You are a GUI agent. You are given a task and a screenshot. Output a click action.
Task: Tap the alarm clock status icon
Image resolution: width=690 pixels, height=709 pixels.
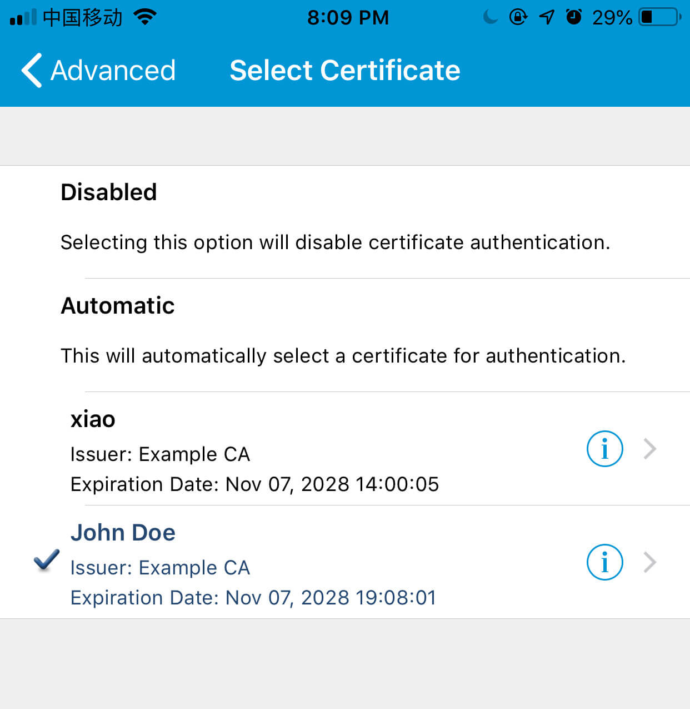tap(574, 17)
